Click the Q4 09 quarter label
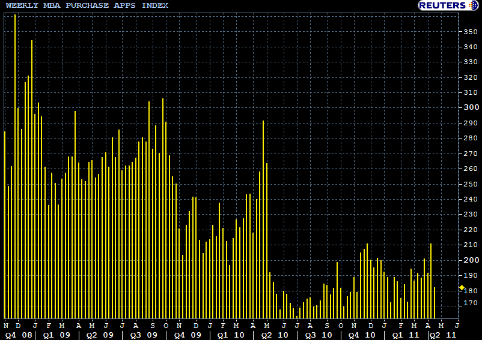Screen dimensions: 482x340 click(x=186, y=335)
